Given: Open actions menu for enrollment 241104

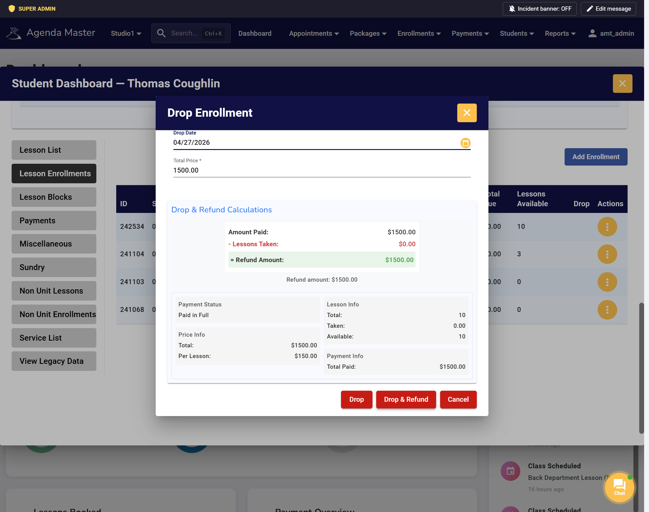Looking at the screenshot, I should (x=607, y=254).
